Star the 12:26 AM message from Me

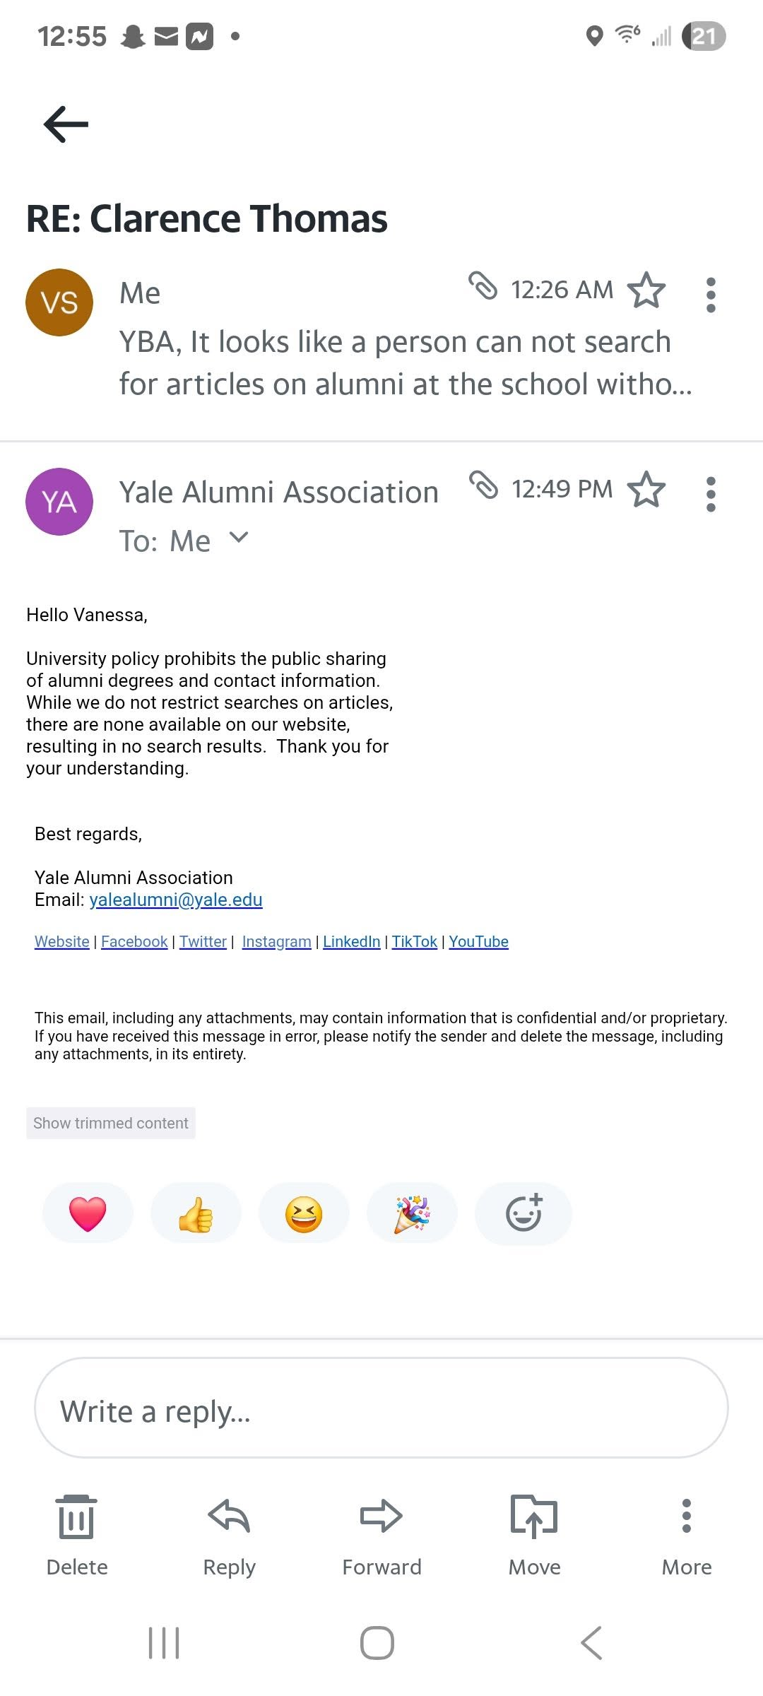pyautogui.click(x=646, y=290)
